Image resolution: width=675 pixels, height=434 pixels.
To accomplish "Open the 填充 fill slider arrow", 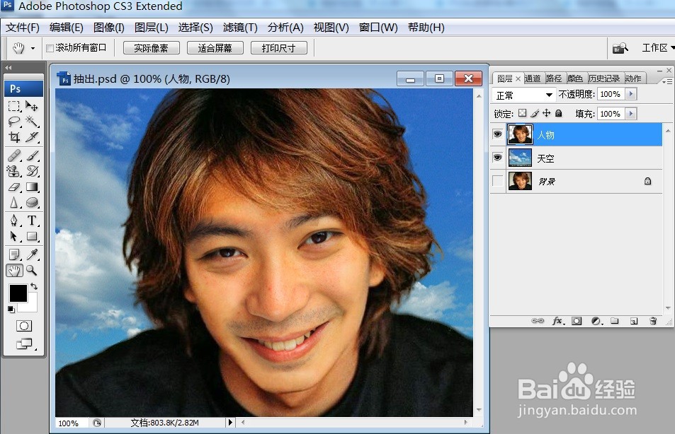I will pos(631,114).
